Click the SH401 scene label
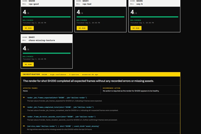 pyautogui.click(x=32, y=37)
